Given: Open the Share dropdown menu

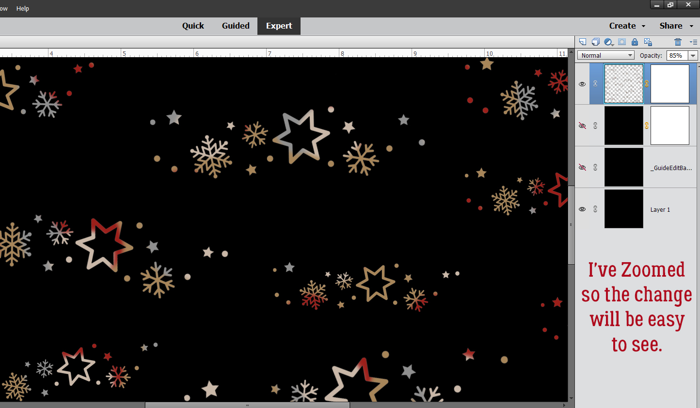Looking at the screenshot, I should point(677,26).
